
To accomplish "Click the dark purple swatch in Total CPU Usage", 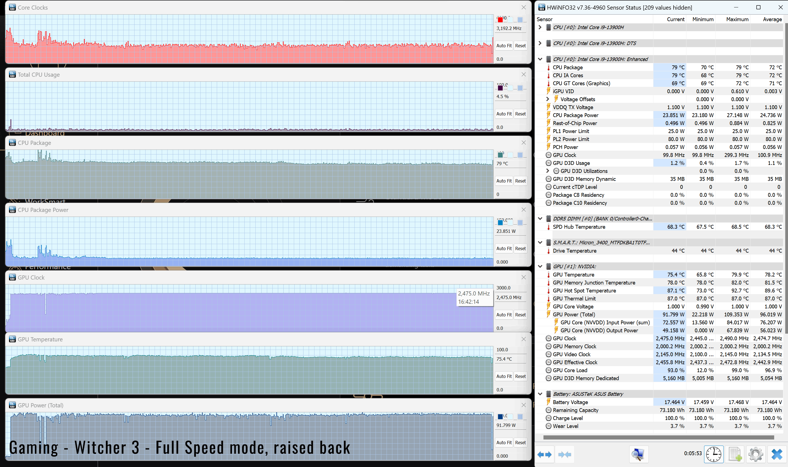I will (500, 88).
